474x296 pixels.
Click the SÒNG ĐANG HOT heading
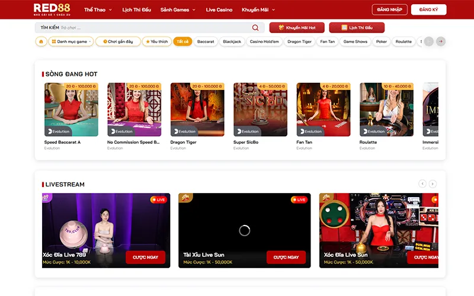pyautogui.click(x=71, y=74)
